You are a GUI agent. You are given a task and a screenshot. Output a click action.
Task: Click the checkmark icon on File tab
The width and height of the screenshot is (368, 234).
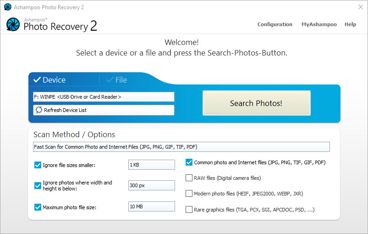click(110, 80)
